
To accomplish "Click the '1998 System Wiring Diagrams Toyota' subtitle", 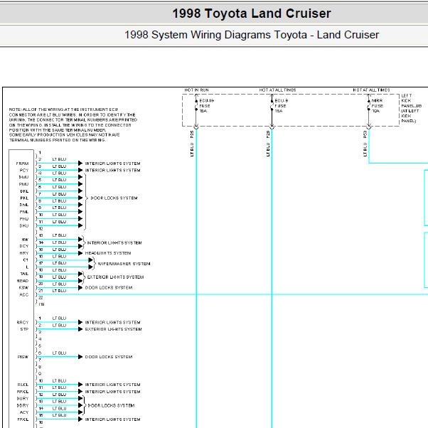I will click(x=252, y=35).
